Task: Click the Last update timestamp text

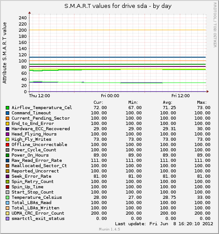Action: click(164, 224)
